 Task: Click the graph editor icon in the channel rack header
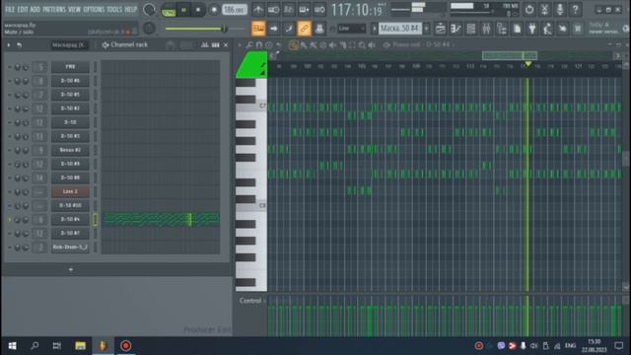tap(205, 45)
